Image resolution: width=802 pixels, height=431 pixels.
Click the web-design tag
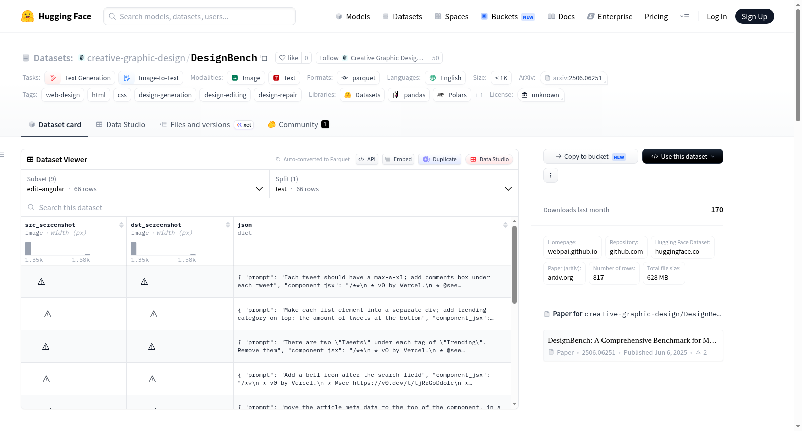(63, 95)
